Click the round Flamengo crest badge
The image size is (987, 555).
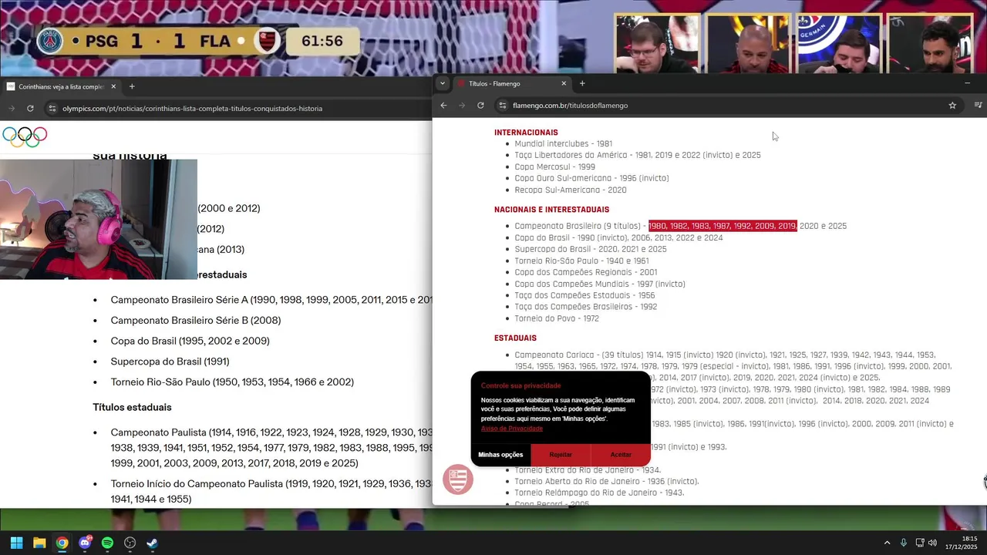point(458,479)
